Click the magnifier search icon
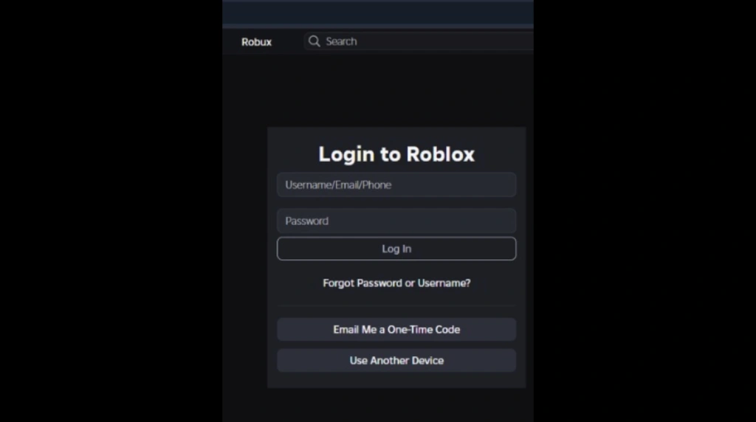Viewport: 756px width, 422px height. [315, 41]
